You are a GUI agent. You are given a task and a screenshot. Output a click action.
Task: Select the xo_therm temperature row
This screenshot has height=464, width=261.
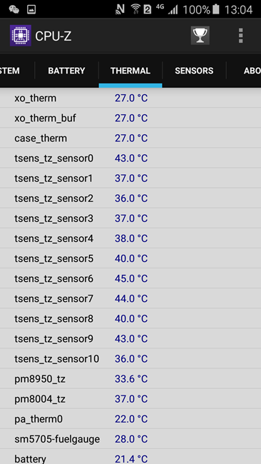[130, 98]
